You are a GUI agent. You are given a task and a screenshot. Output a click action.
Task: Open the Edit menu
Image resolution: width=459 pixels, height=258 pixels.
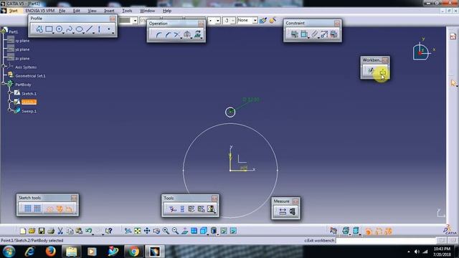[77, 11]
